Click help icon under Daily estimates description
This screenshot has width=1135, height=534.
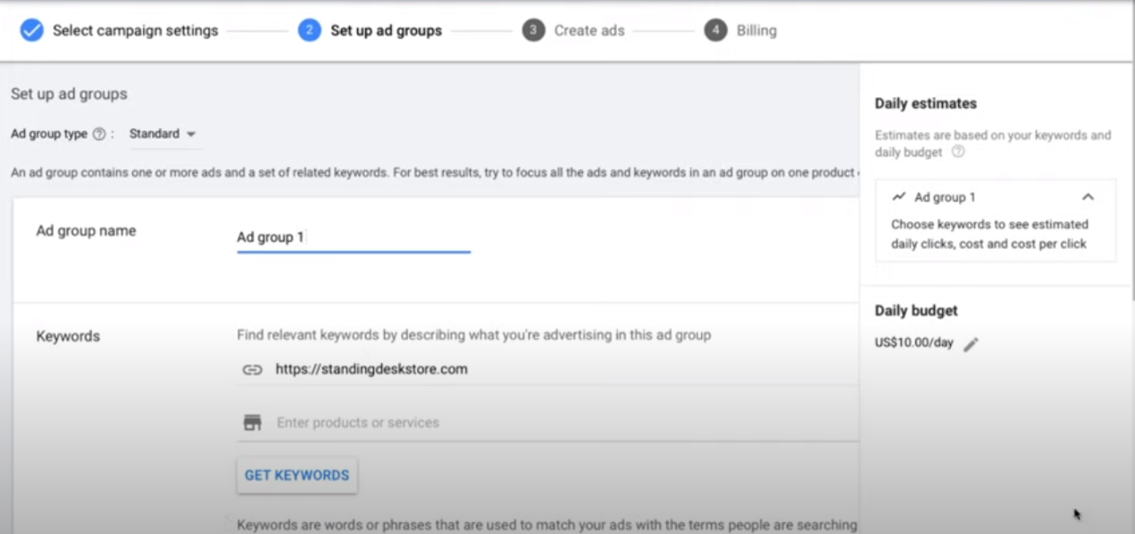[958, 152]
